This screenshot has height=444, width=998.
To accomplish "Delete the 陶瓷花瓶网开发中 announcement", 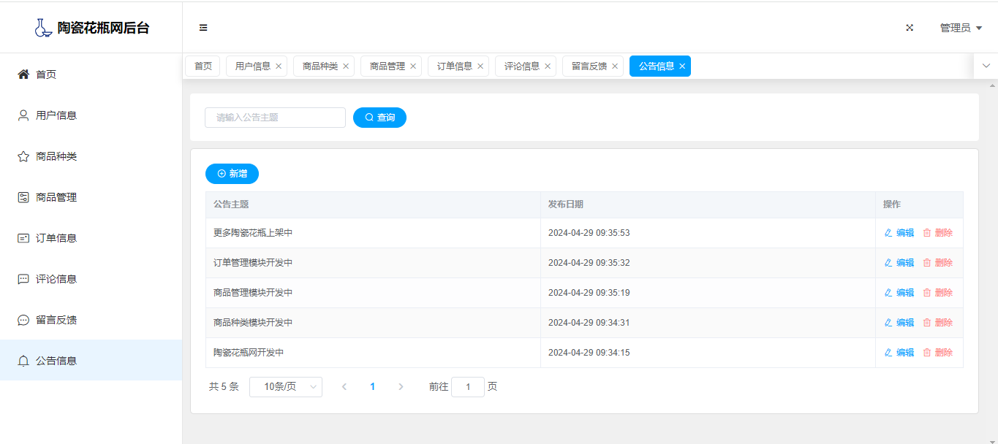I will (x=937, y=353).
